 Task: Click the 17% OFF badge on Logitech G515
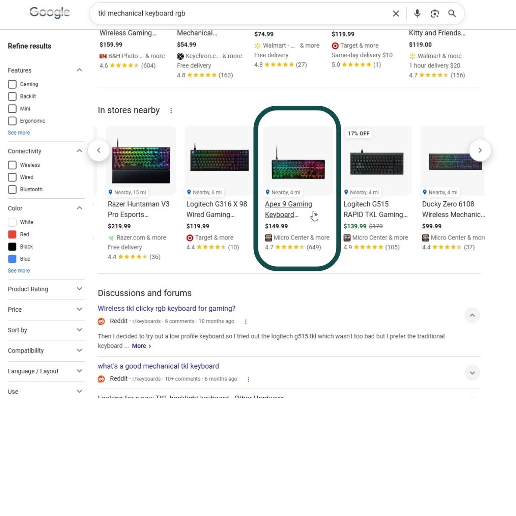pos(358,134)
